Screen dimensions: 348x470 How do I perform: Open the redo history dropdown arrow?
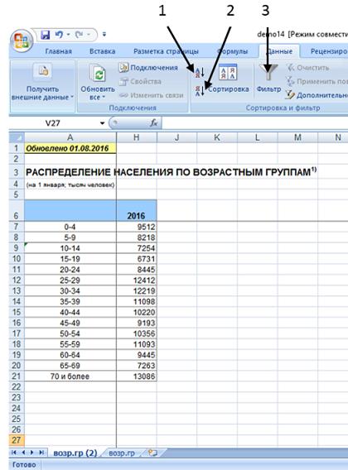[89, 35]
